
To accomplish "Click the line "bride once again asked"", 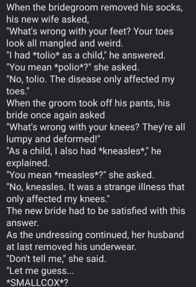I will pyautogui.click(x=55, y=115).
